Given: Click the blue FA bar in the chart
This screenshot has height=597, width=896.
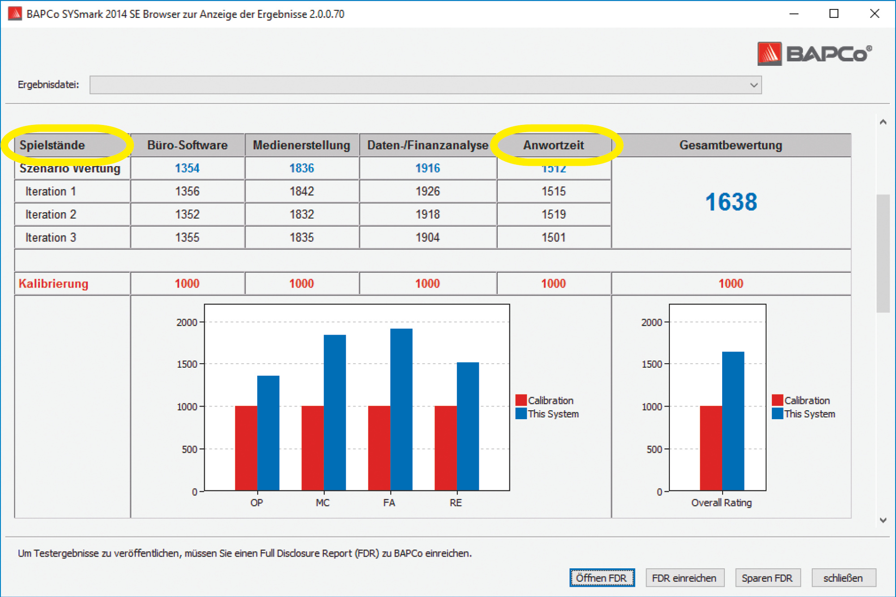Looking at the screenshot, I should [x=401, y=410].
